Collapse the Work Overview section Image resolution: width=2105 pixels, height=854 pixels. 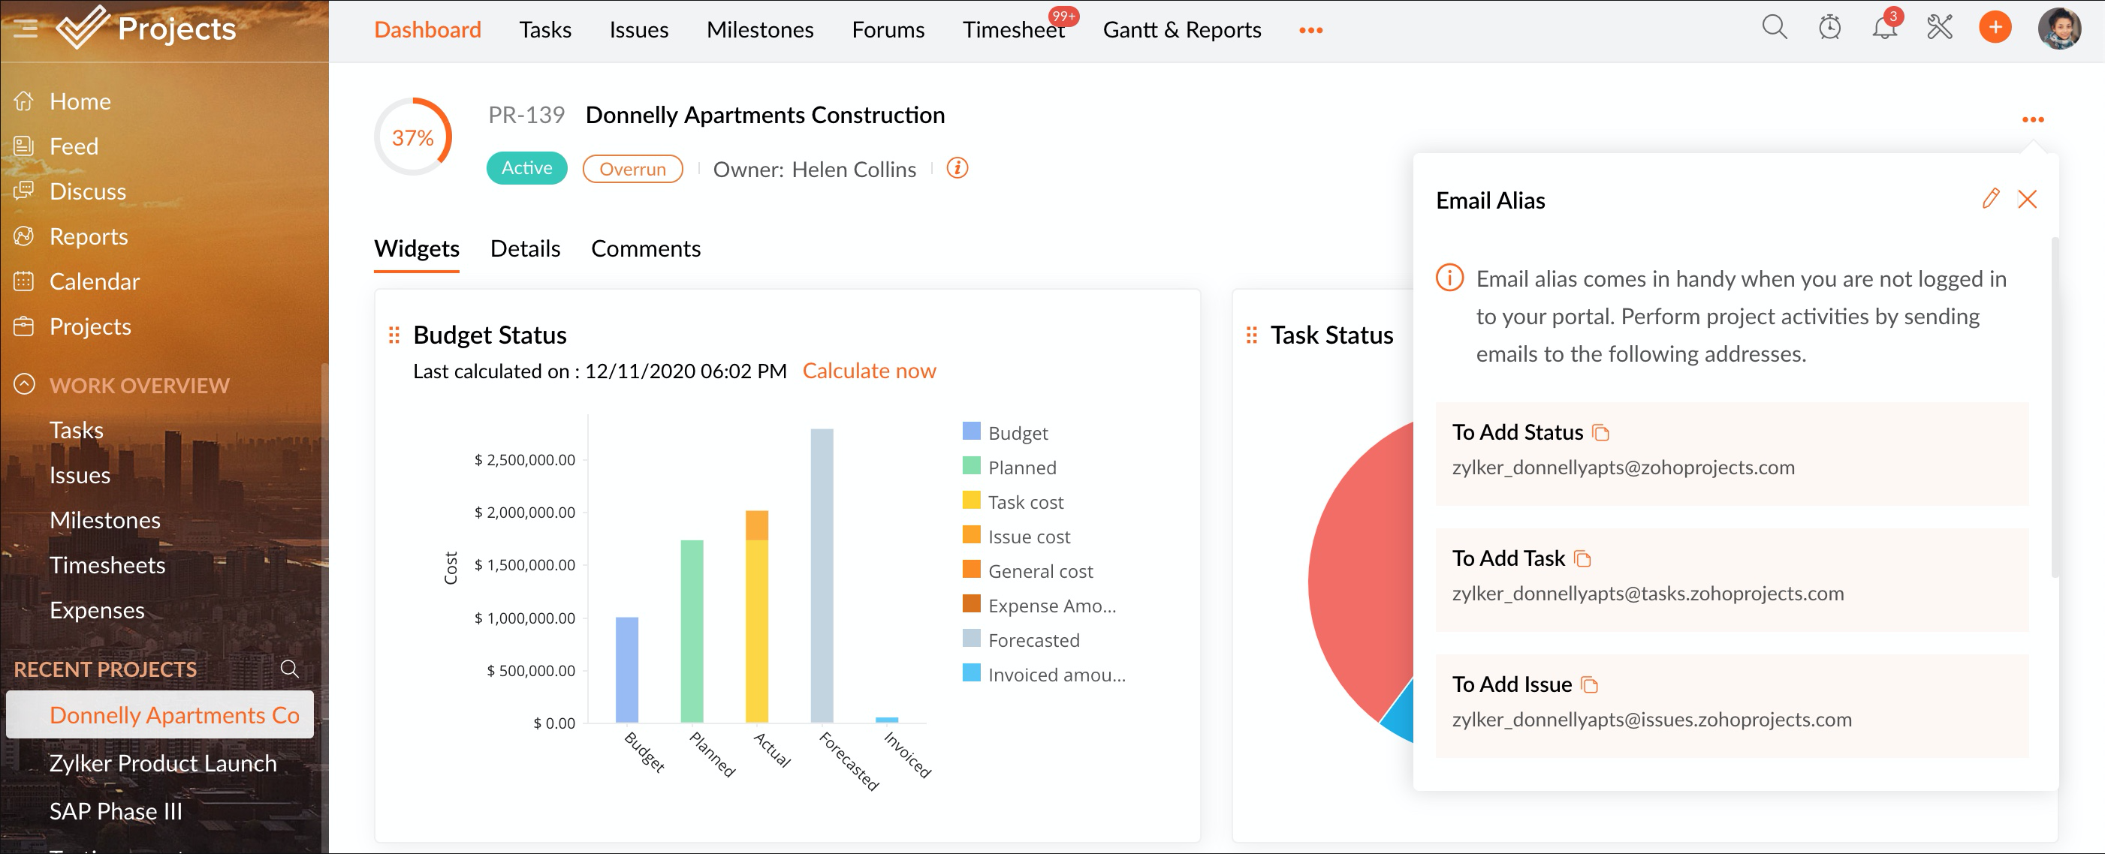25,384
